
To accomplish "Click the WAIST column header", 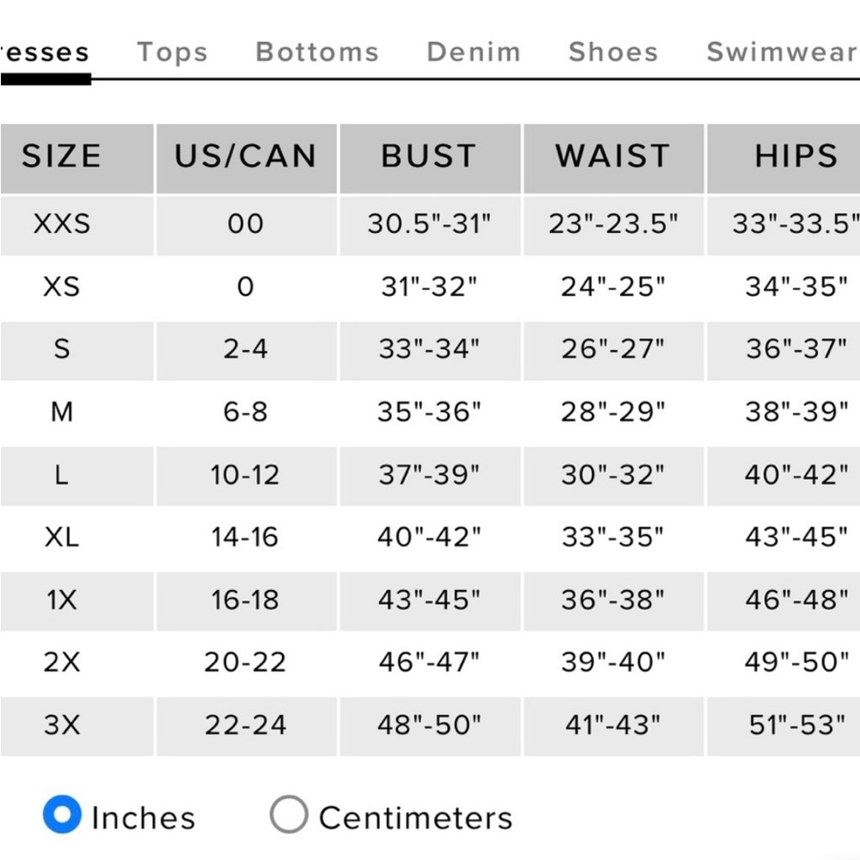I will pyautogui.click(x=612, y=157).
